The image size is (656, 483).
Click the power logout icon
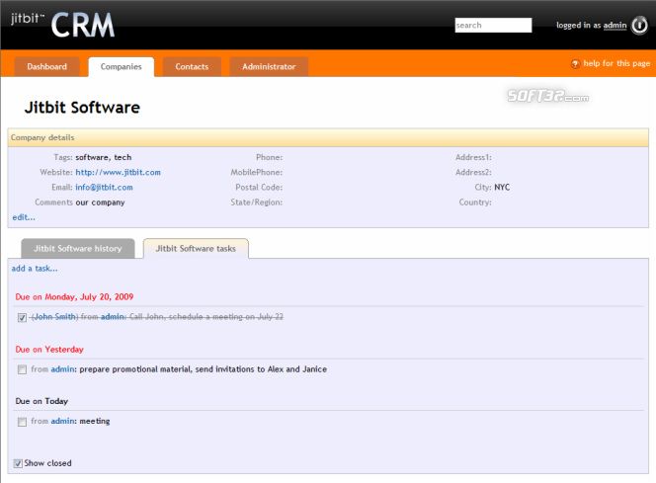click(639, 26)
